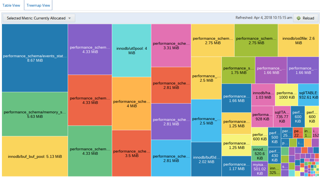The width and height of the screenshot is (320, 177).
Task: Click the dark blue 1.66 MiB block
Action: [236, 98]
